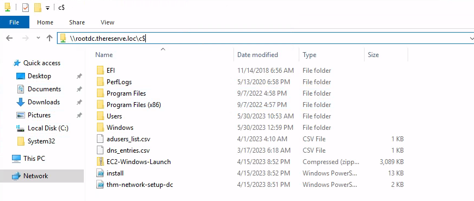
Task: Click the Forward navigation arrow
Action: point(26,38)
